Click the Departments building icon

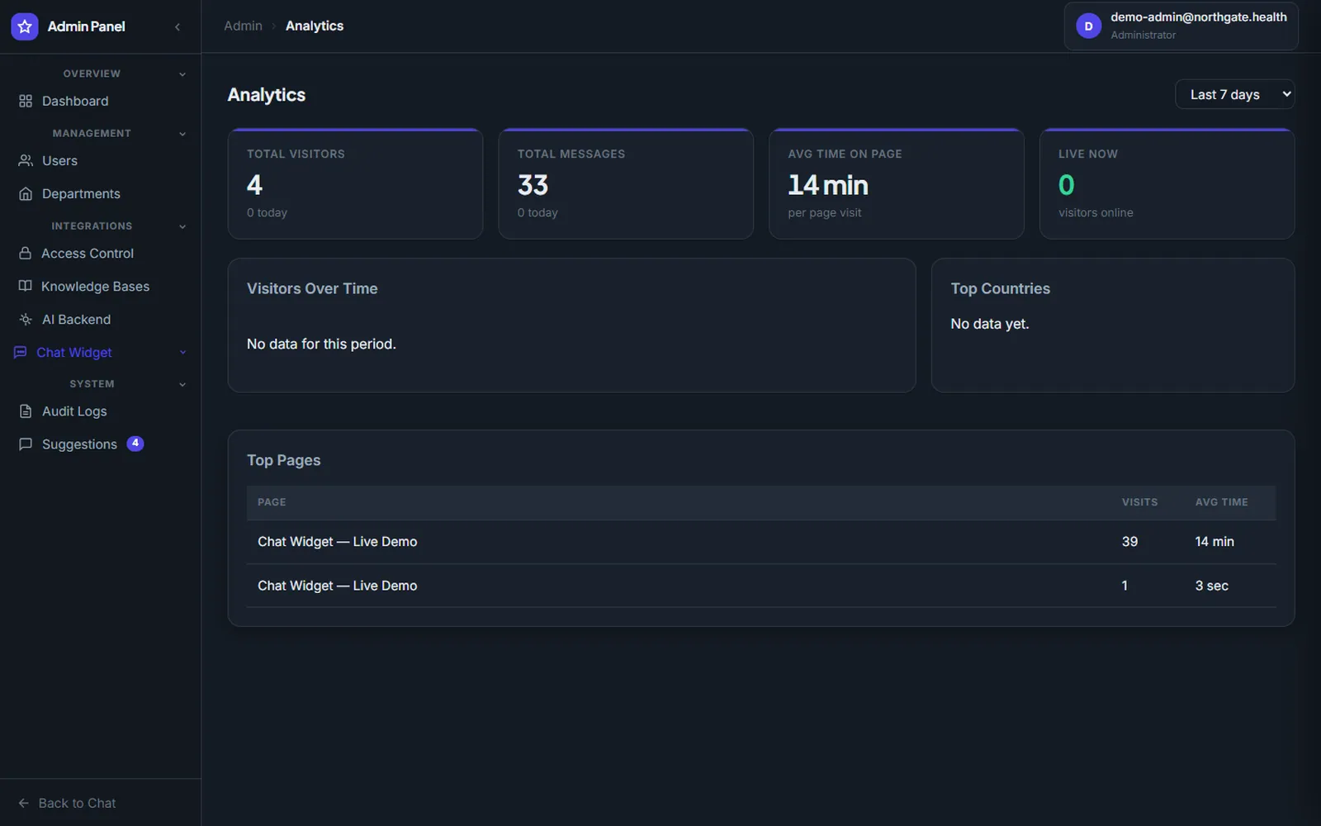(x=26, y=193)
